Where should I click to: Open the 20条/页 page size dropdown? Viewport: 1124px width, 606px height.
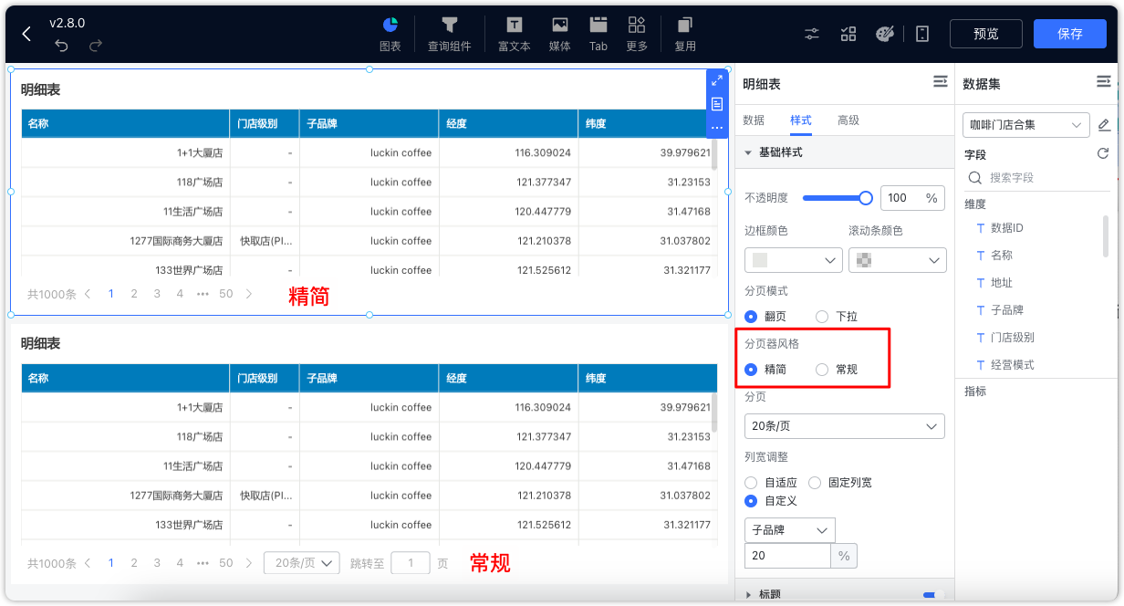point(844,425)
